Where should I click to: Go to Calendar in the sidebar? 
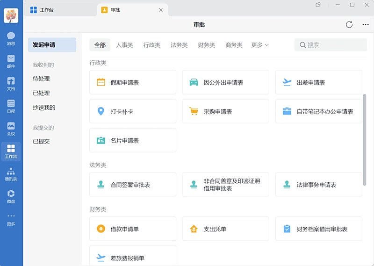[11, 106]
